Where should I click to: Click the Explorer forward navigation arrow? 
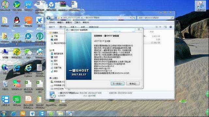53,18
